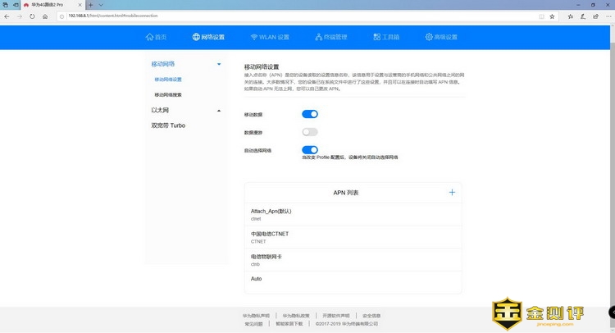
Task: Open 首页 home page in navigation bar
Action: point(155,37)
